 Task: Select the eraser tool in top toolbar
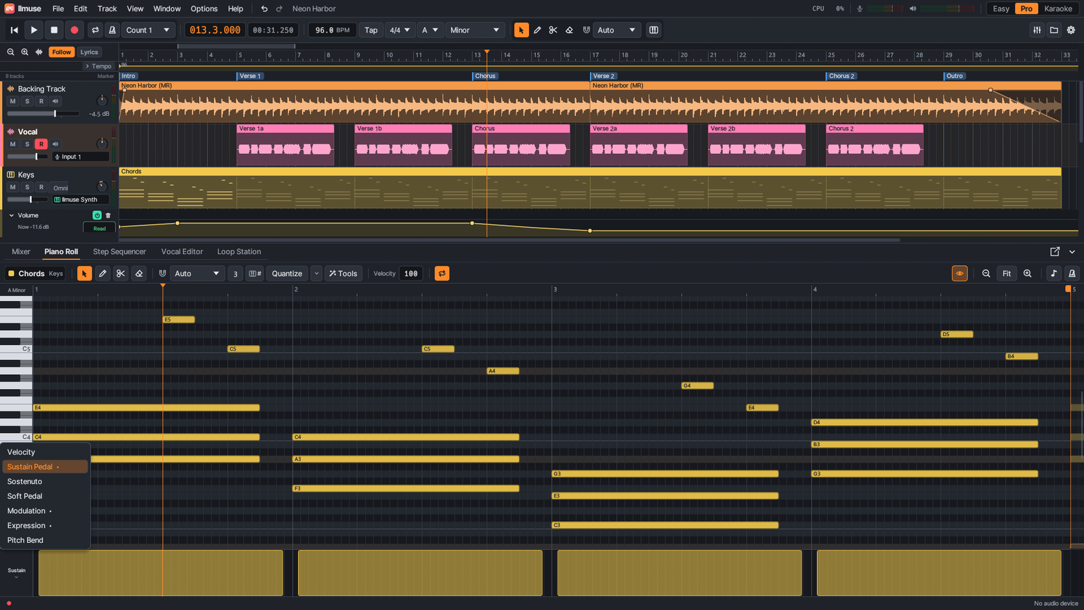click(x=569, y=30)
